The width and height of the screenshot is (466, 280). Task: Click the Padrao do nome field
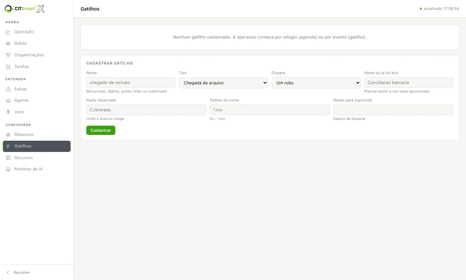270,110
